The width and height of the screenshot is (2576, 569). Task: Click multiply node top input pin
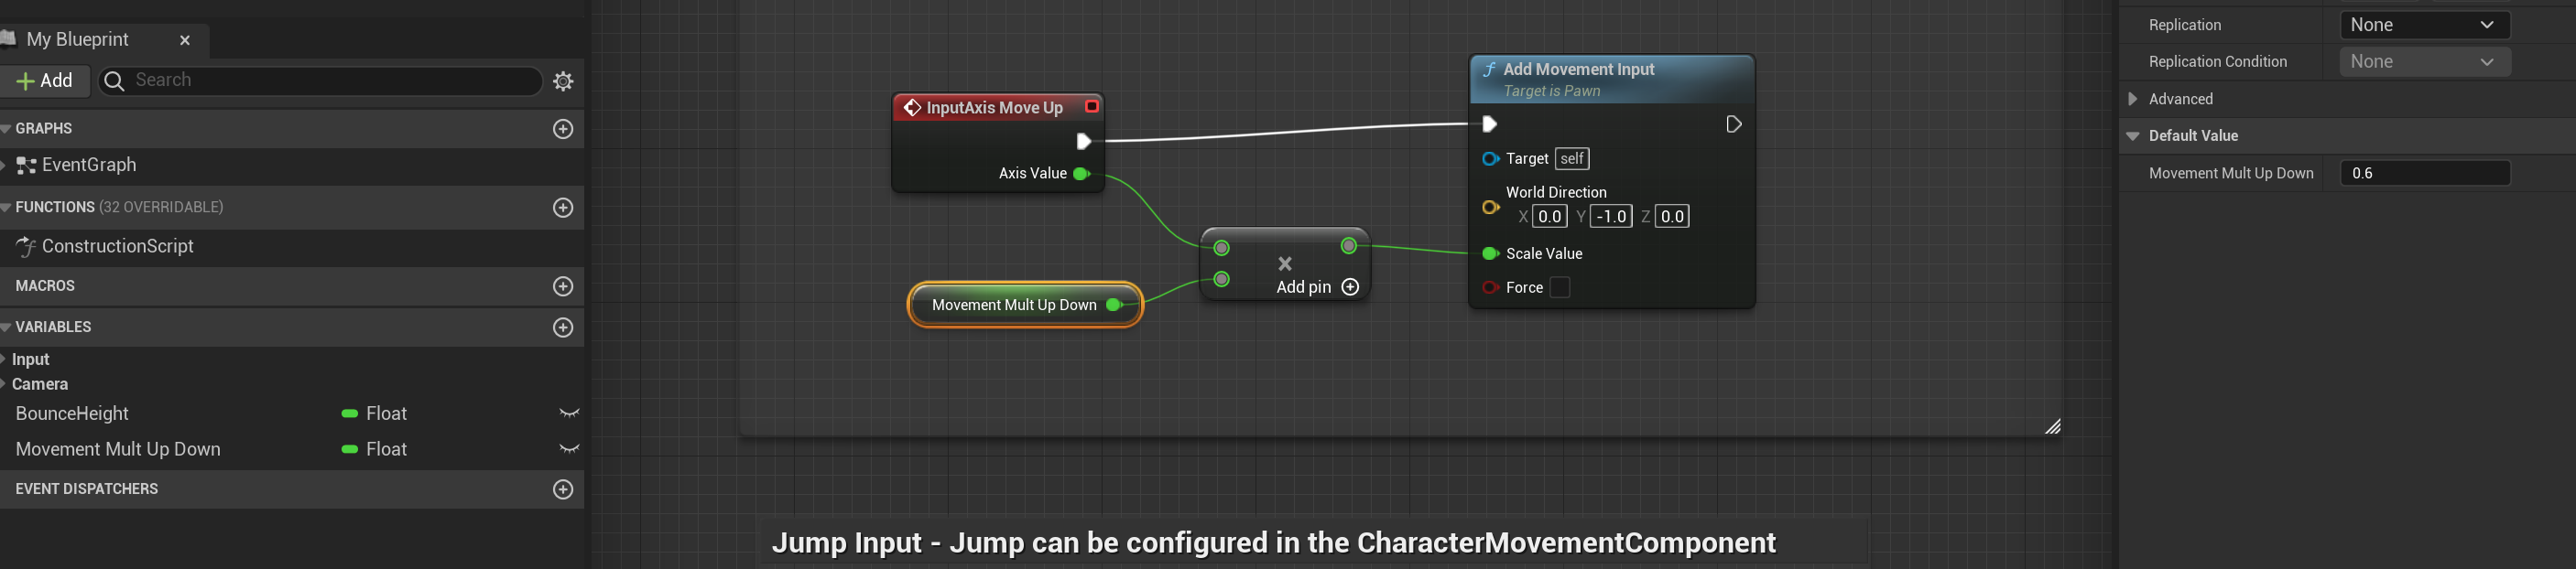pos(1221,248)
